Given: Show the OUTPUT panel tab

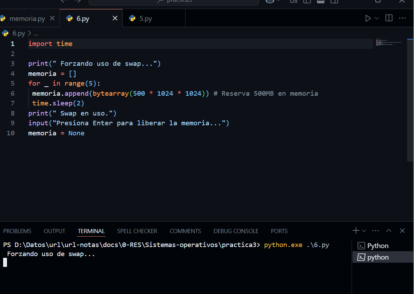Looking at the screenshot, I should click(54, 231).
